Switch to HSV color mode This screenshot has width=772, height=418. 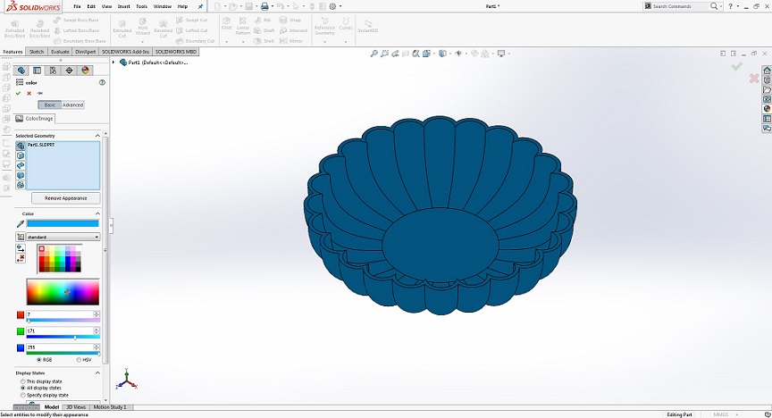(79, 360)
